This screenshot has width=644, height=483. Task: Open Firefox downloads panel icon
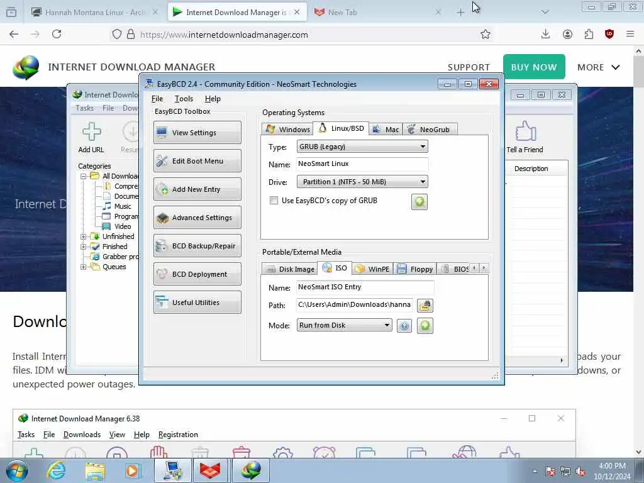pos(545,35)
